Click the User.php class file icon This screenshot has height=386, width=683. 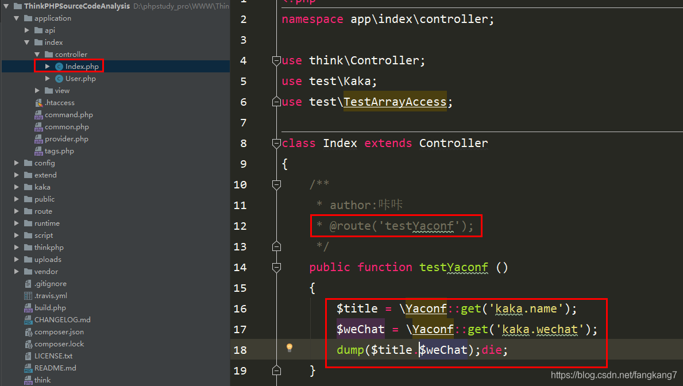tap(59, 79)
